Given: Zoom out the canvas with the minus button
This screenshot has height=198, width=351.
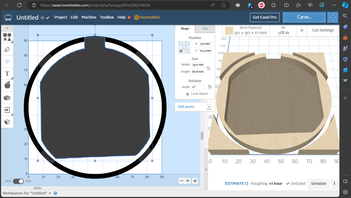Looking at the screenshot, I should tap(182, 181).
